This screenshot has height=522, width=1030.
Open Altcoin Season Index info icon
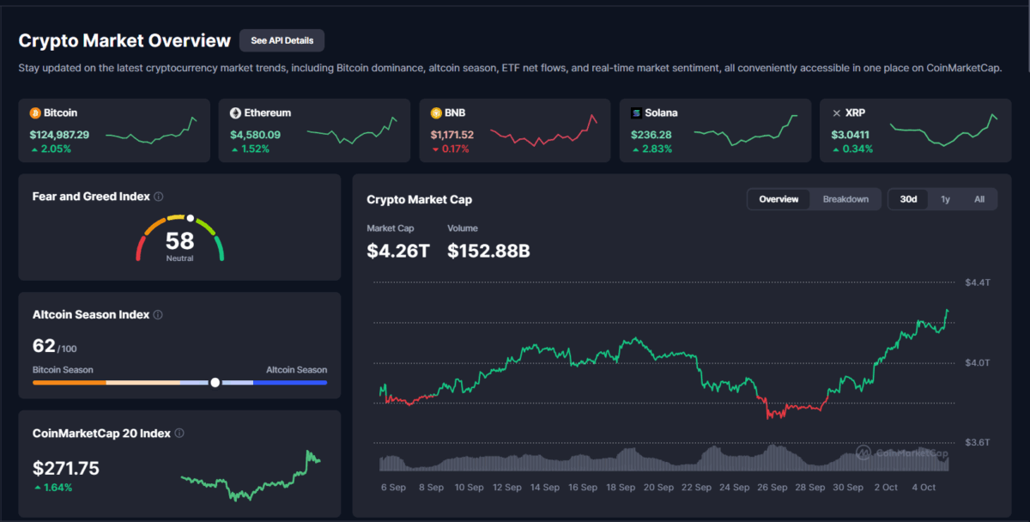click(158, 315)
